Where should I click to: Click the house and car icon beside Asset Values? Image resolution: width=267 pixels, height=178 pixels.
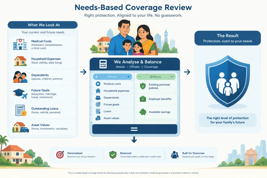[21, 127]
